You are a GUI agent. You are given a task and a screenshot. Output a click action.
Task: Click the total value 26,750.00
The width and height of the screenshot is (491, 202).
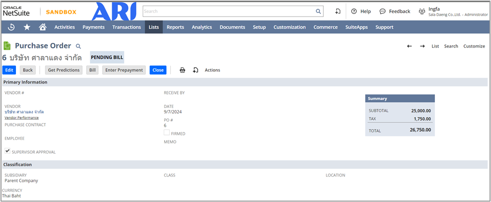tap(420, 130)
